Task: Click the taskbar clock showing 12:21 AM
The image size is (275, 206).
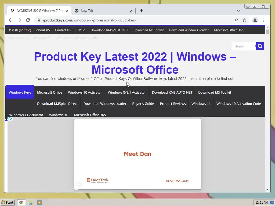Action: pyautogui.click(x=262, y=203)
